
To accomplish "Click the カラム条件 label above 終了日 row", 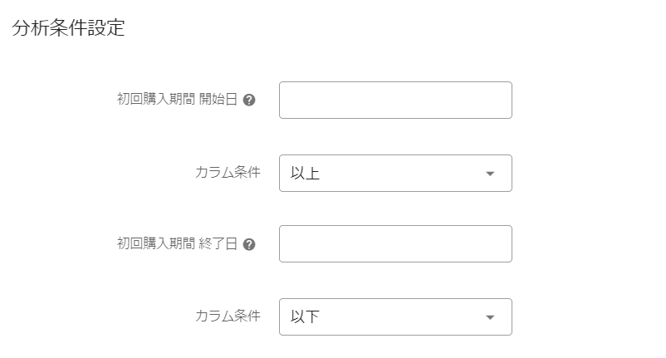I will [228, 173].
